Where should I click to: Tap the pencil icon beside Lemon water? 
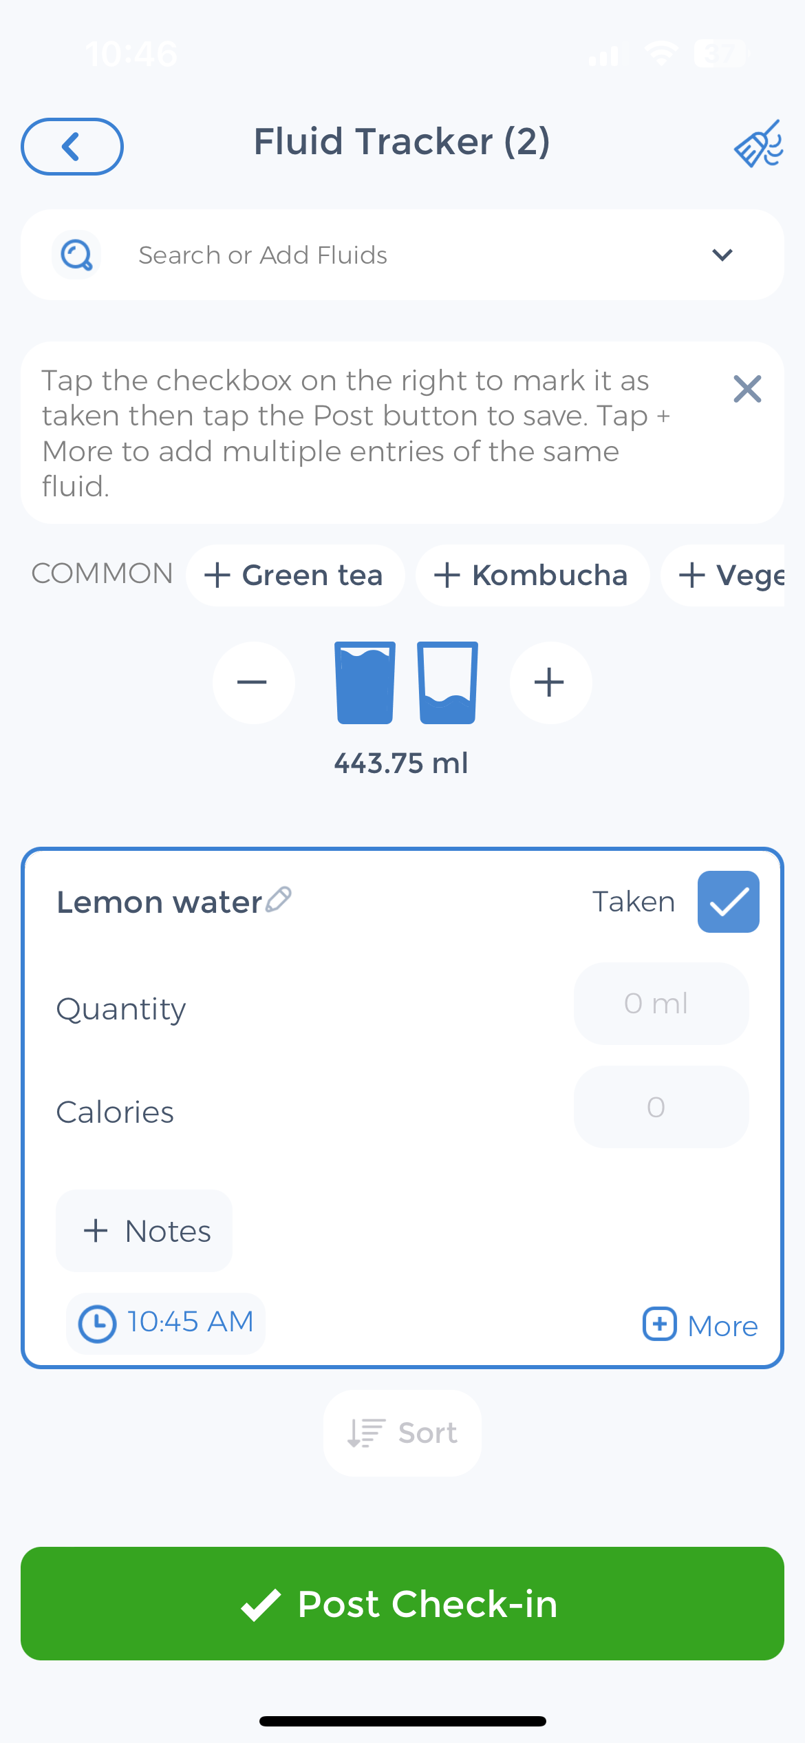(279, 899)
